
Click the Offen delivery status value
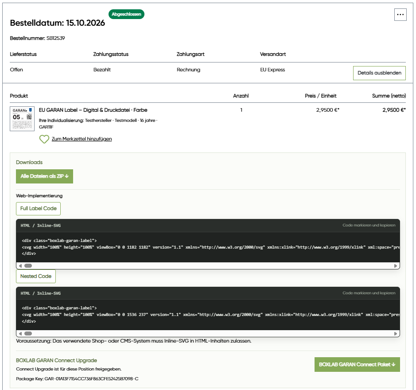(x=16, y=70)
